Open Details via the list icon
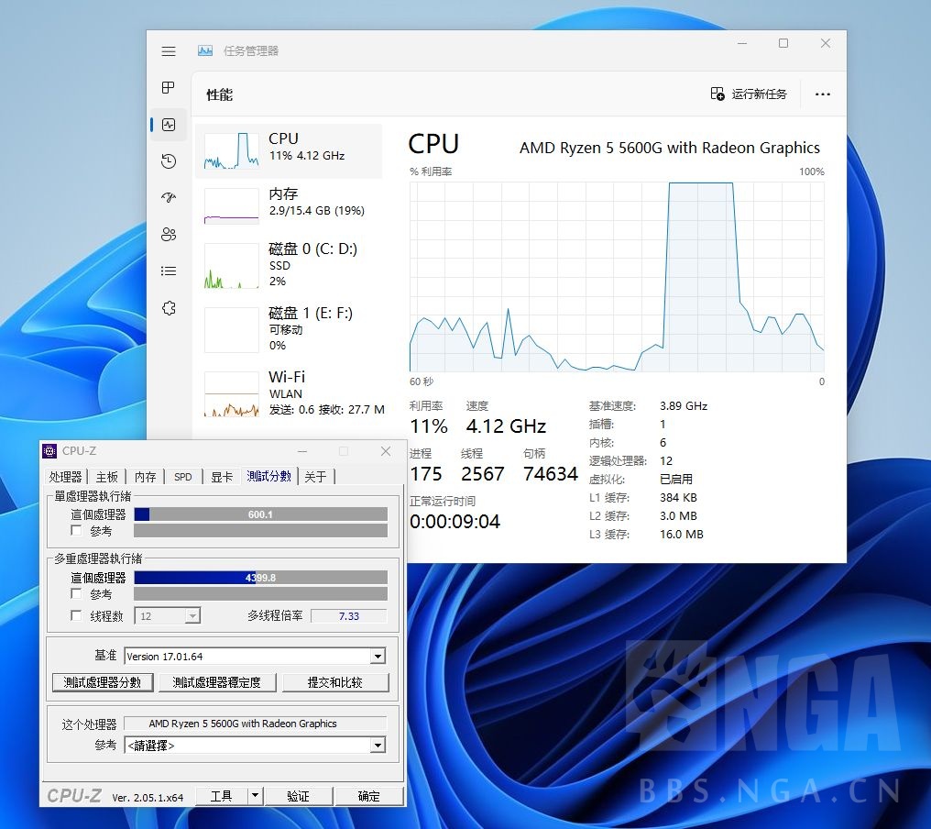This screenshot has height=829, width=931. [x=169, y=271]
